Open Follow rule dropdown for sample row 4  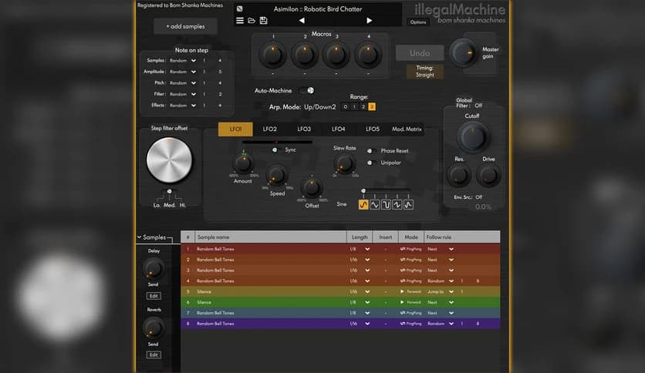coord(451,281)
